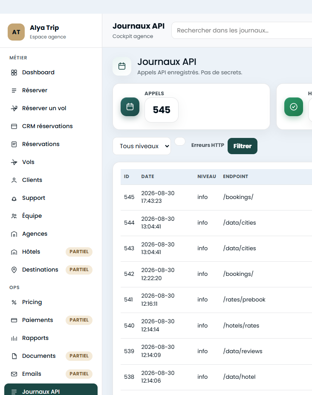Open the Paiements sidebar entry

[51, 320]
